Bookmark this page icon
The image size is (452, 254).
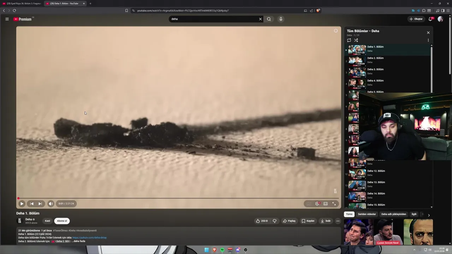pyautogui.click(x=126, y=11)
